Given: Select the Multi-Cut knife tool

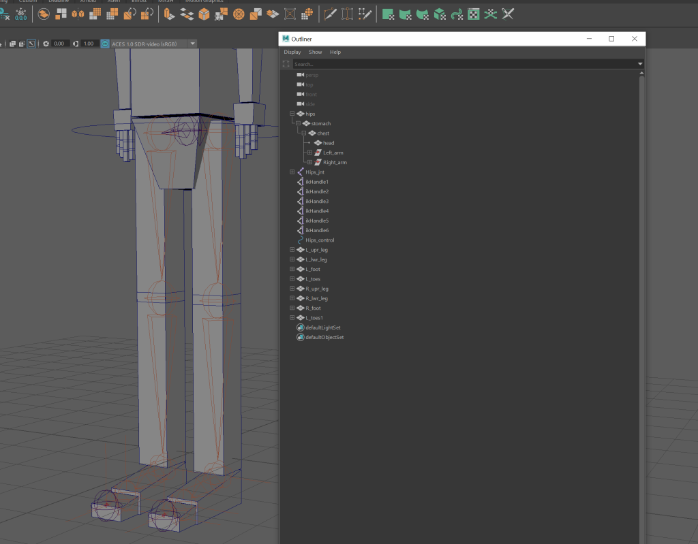Looking at the screenshot, I should tap(330, 14).
